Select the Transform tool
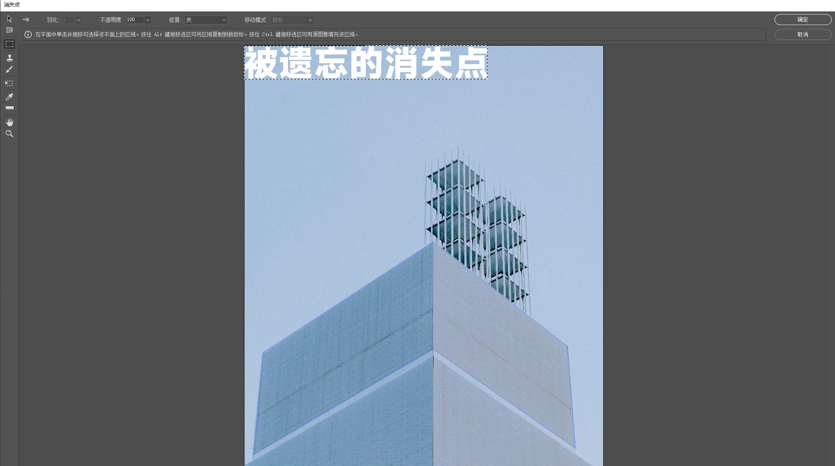The image size is (835, 466). point(9,83)
